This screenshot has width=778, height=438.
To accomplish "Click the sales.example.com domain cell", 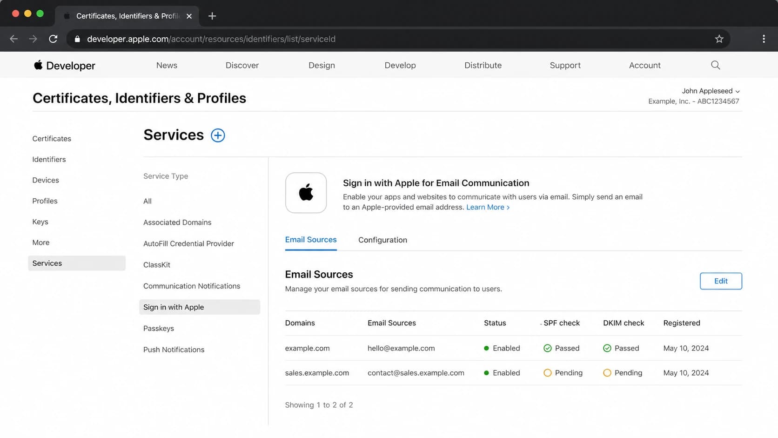I will [317, 373].
